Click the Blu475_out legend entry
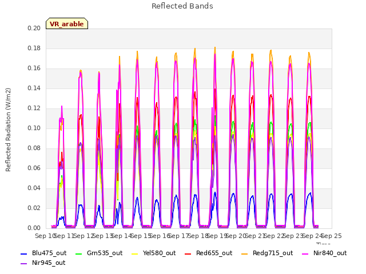 (43, 253)
